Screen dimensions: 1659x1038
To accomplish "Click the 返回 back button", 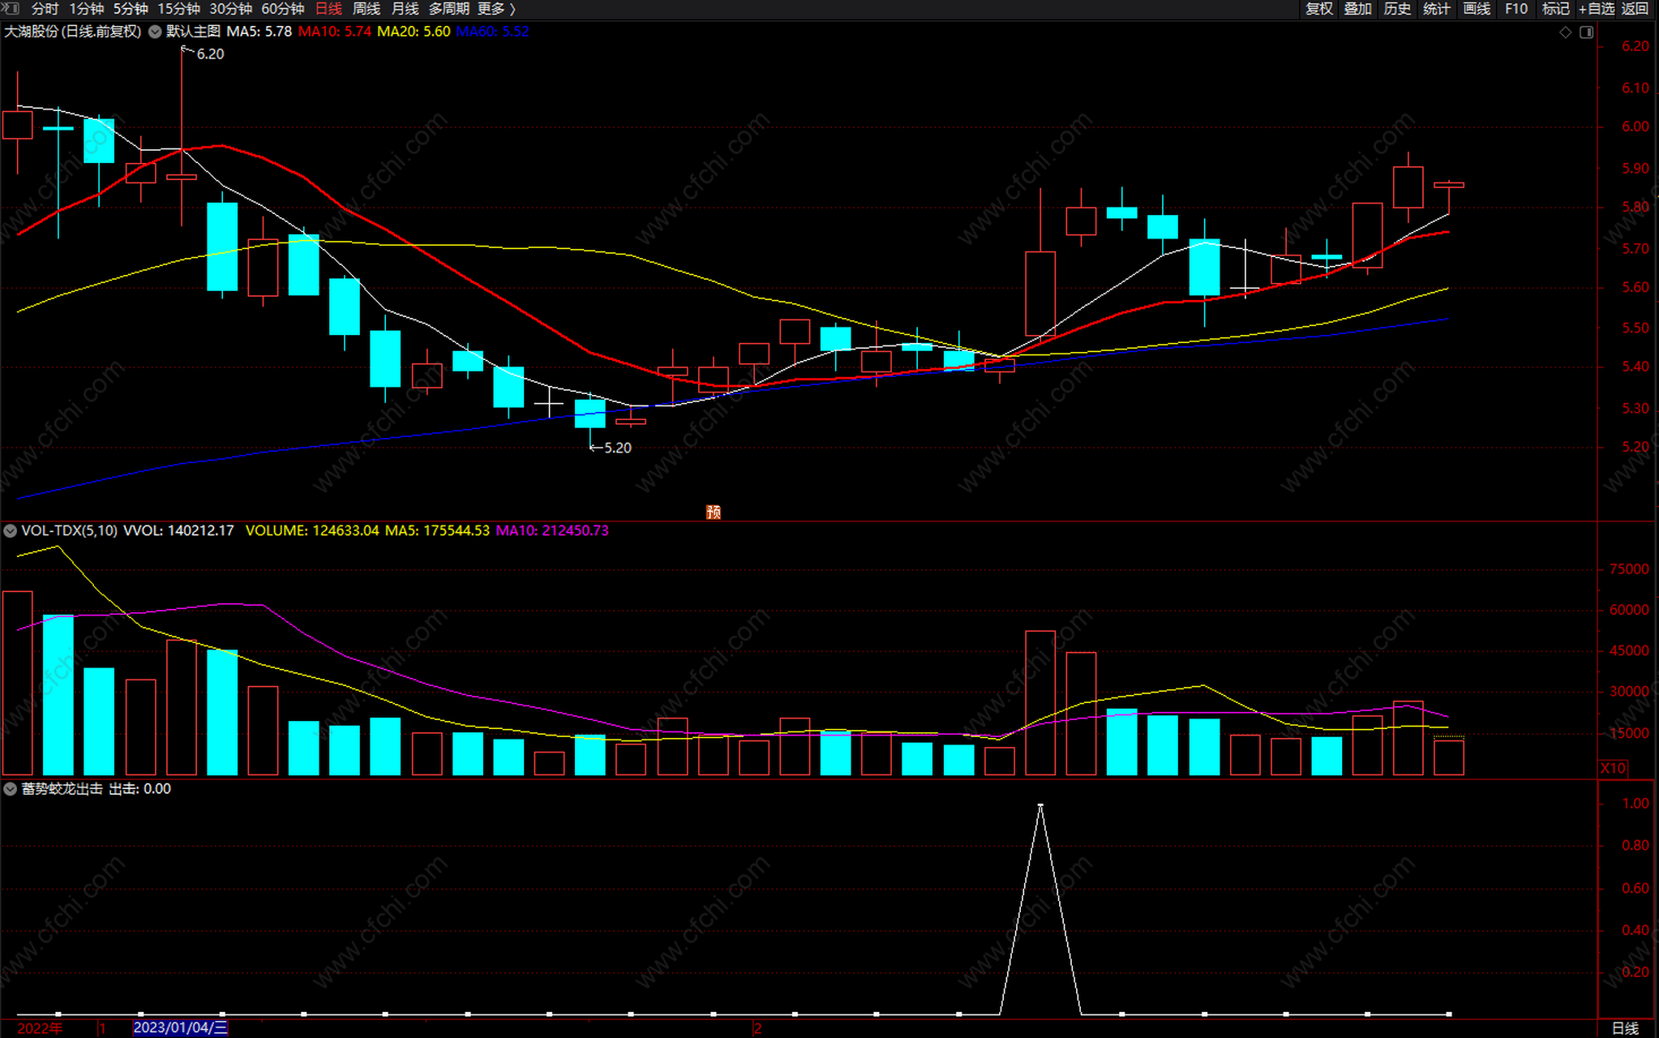I will click(1635, 9).
